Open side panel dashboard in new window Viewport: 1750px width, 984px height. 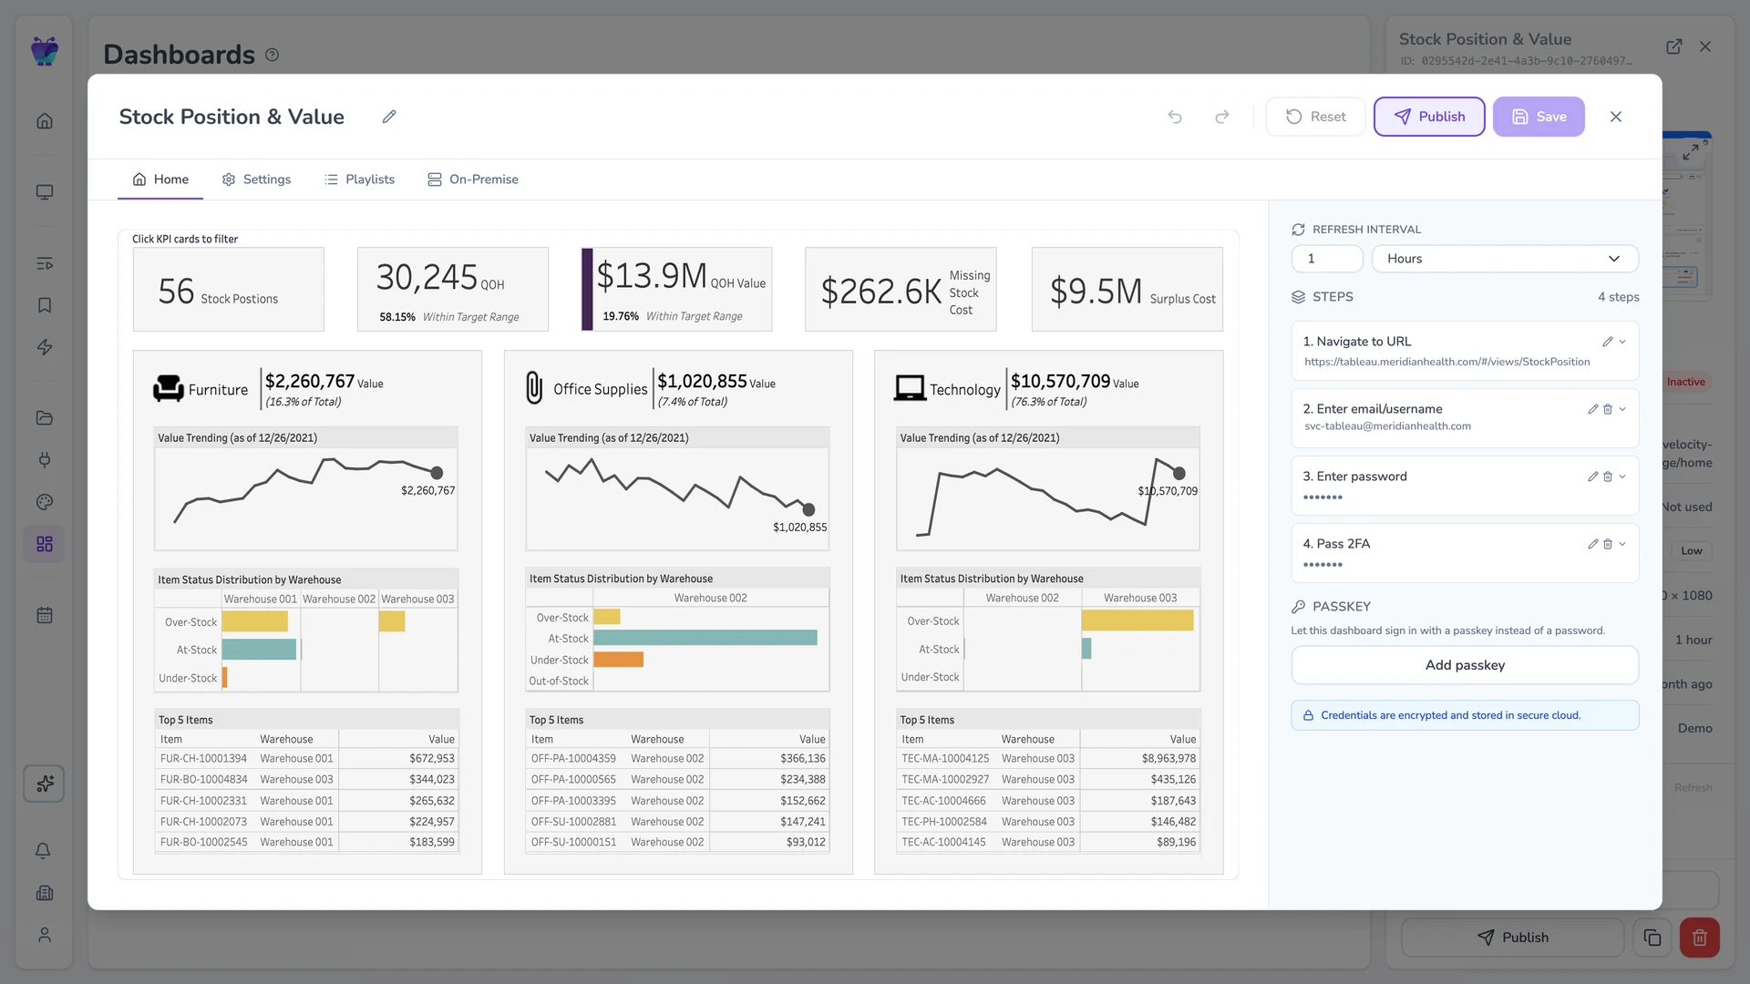click(x=1674, y=46)
